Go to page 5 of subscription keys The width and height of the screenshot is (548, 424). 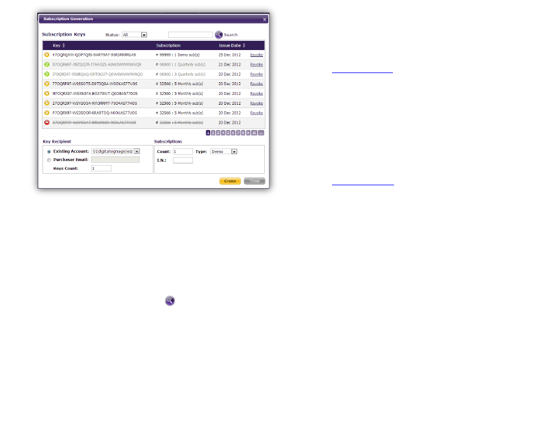point(228,133)
